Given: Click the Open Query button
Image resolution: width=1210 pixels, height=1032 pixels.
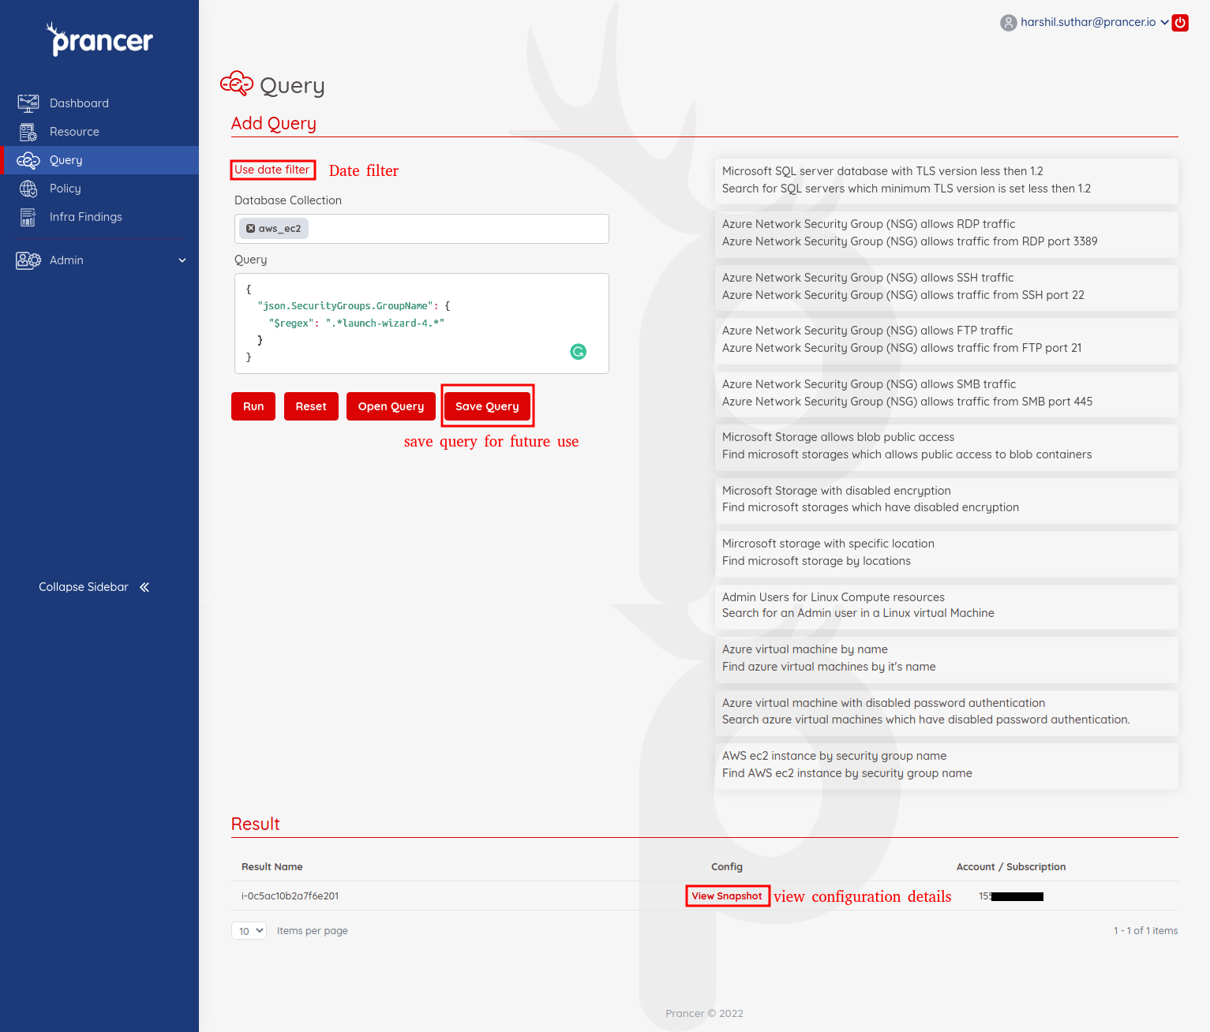Looking at the screenshot, I should tap(391, 406).
